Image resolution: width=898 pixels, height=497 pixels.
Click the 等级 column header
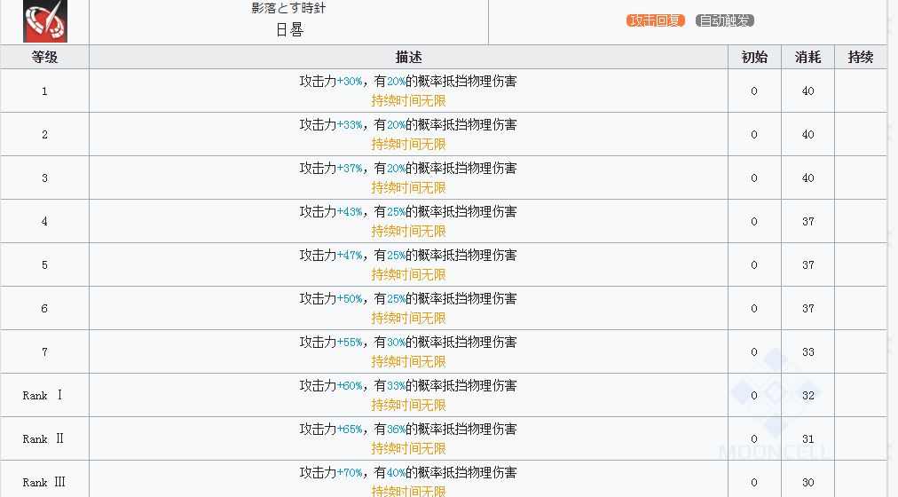(x=44, y=58)
